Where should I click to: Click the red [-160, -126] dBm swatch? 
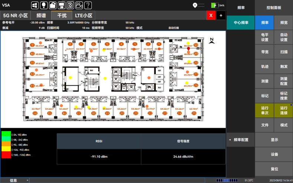[6, 155]
